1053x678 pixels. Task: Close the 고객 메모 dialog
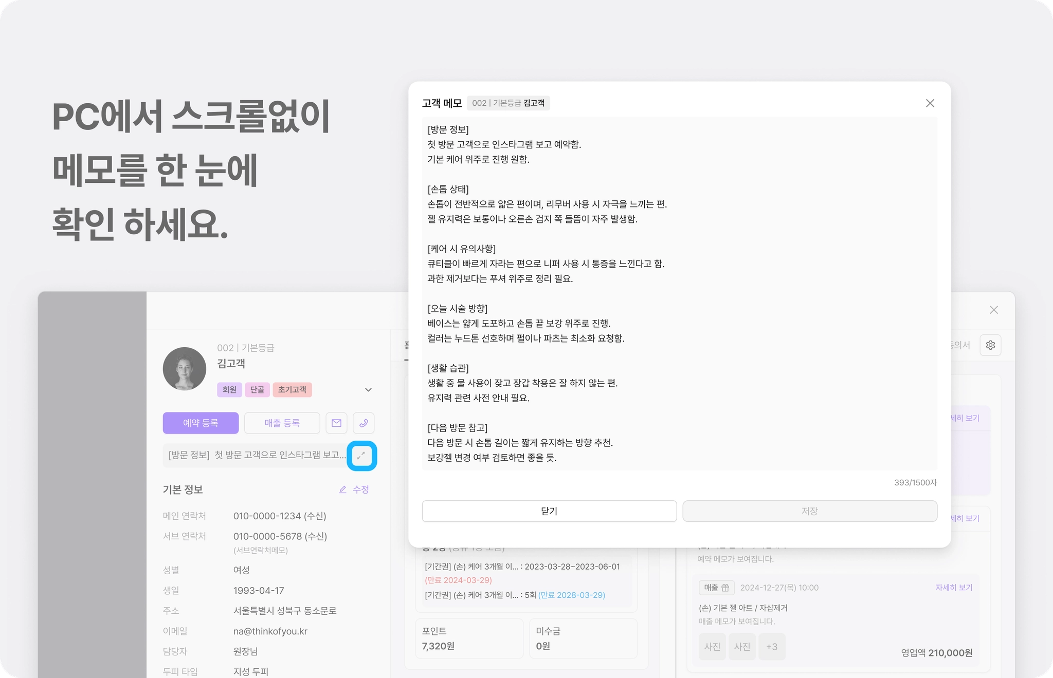tap(930, 103)
